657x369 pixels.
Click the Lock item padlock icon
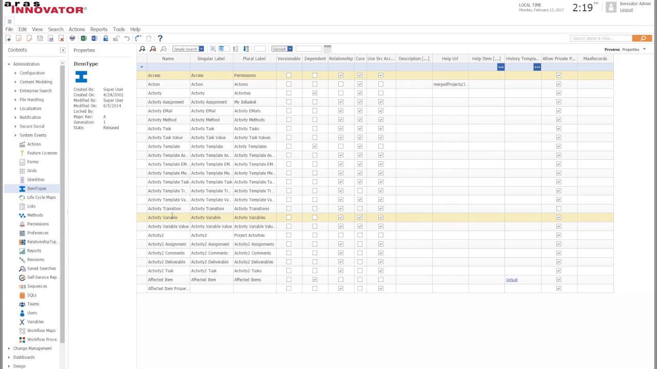coord(105,38)
